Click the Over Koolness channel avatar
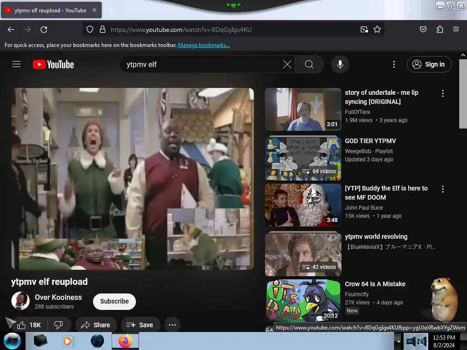 tap(21, 301)
